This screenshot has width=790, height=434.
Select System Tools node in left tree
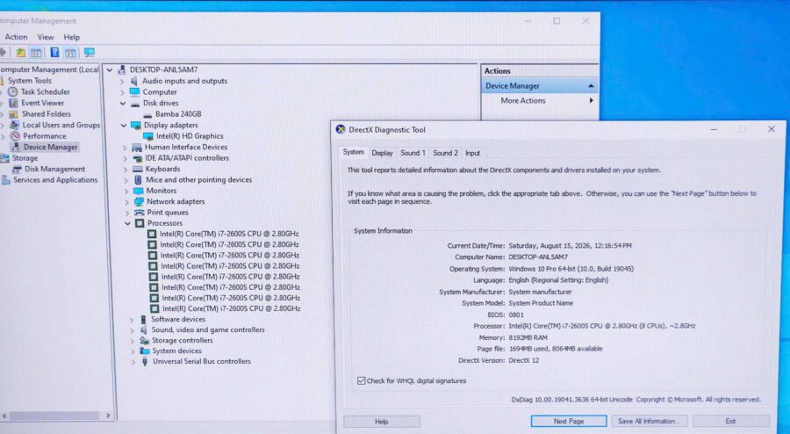(30, 81)
